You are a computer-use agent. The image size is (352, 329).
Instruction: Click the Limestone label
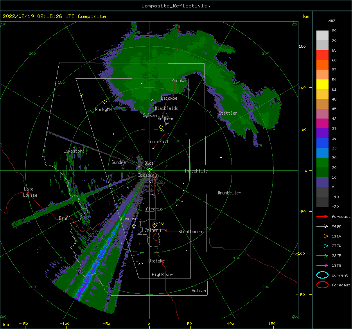pos(74,151)
